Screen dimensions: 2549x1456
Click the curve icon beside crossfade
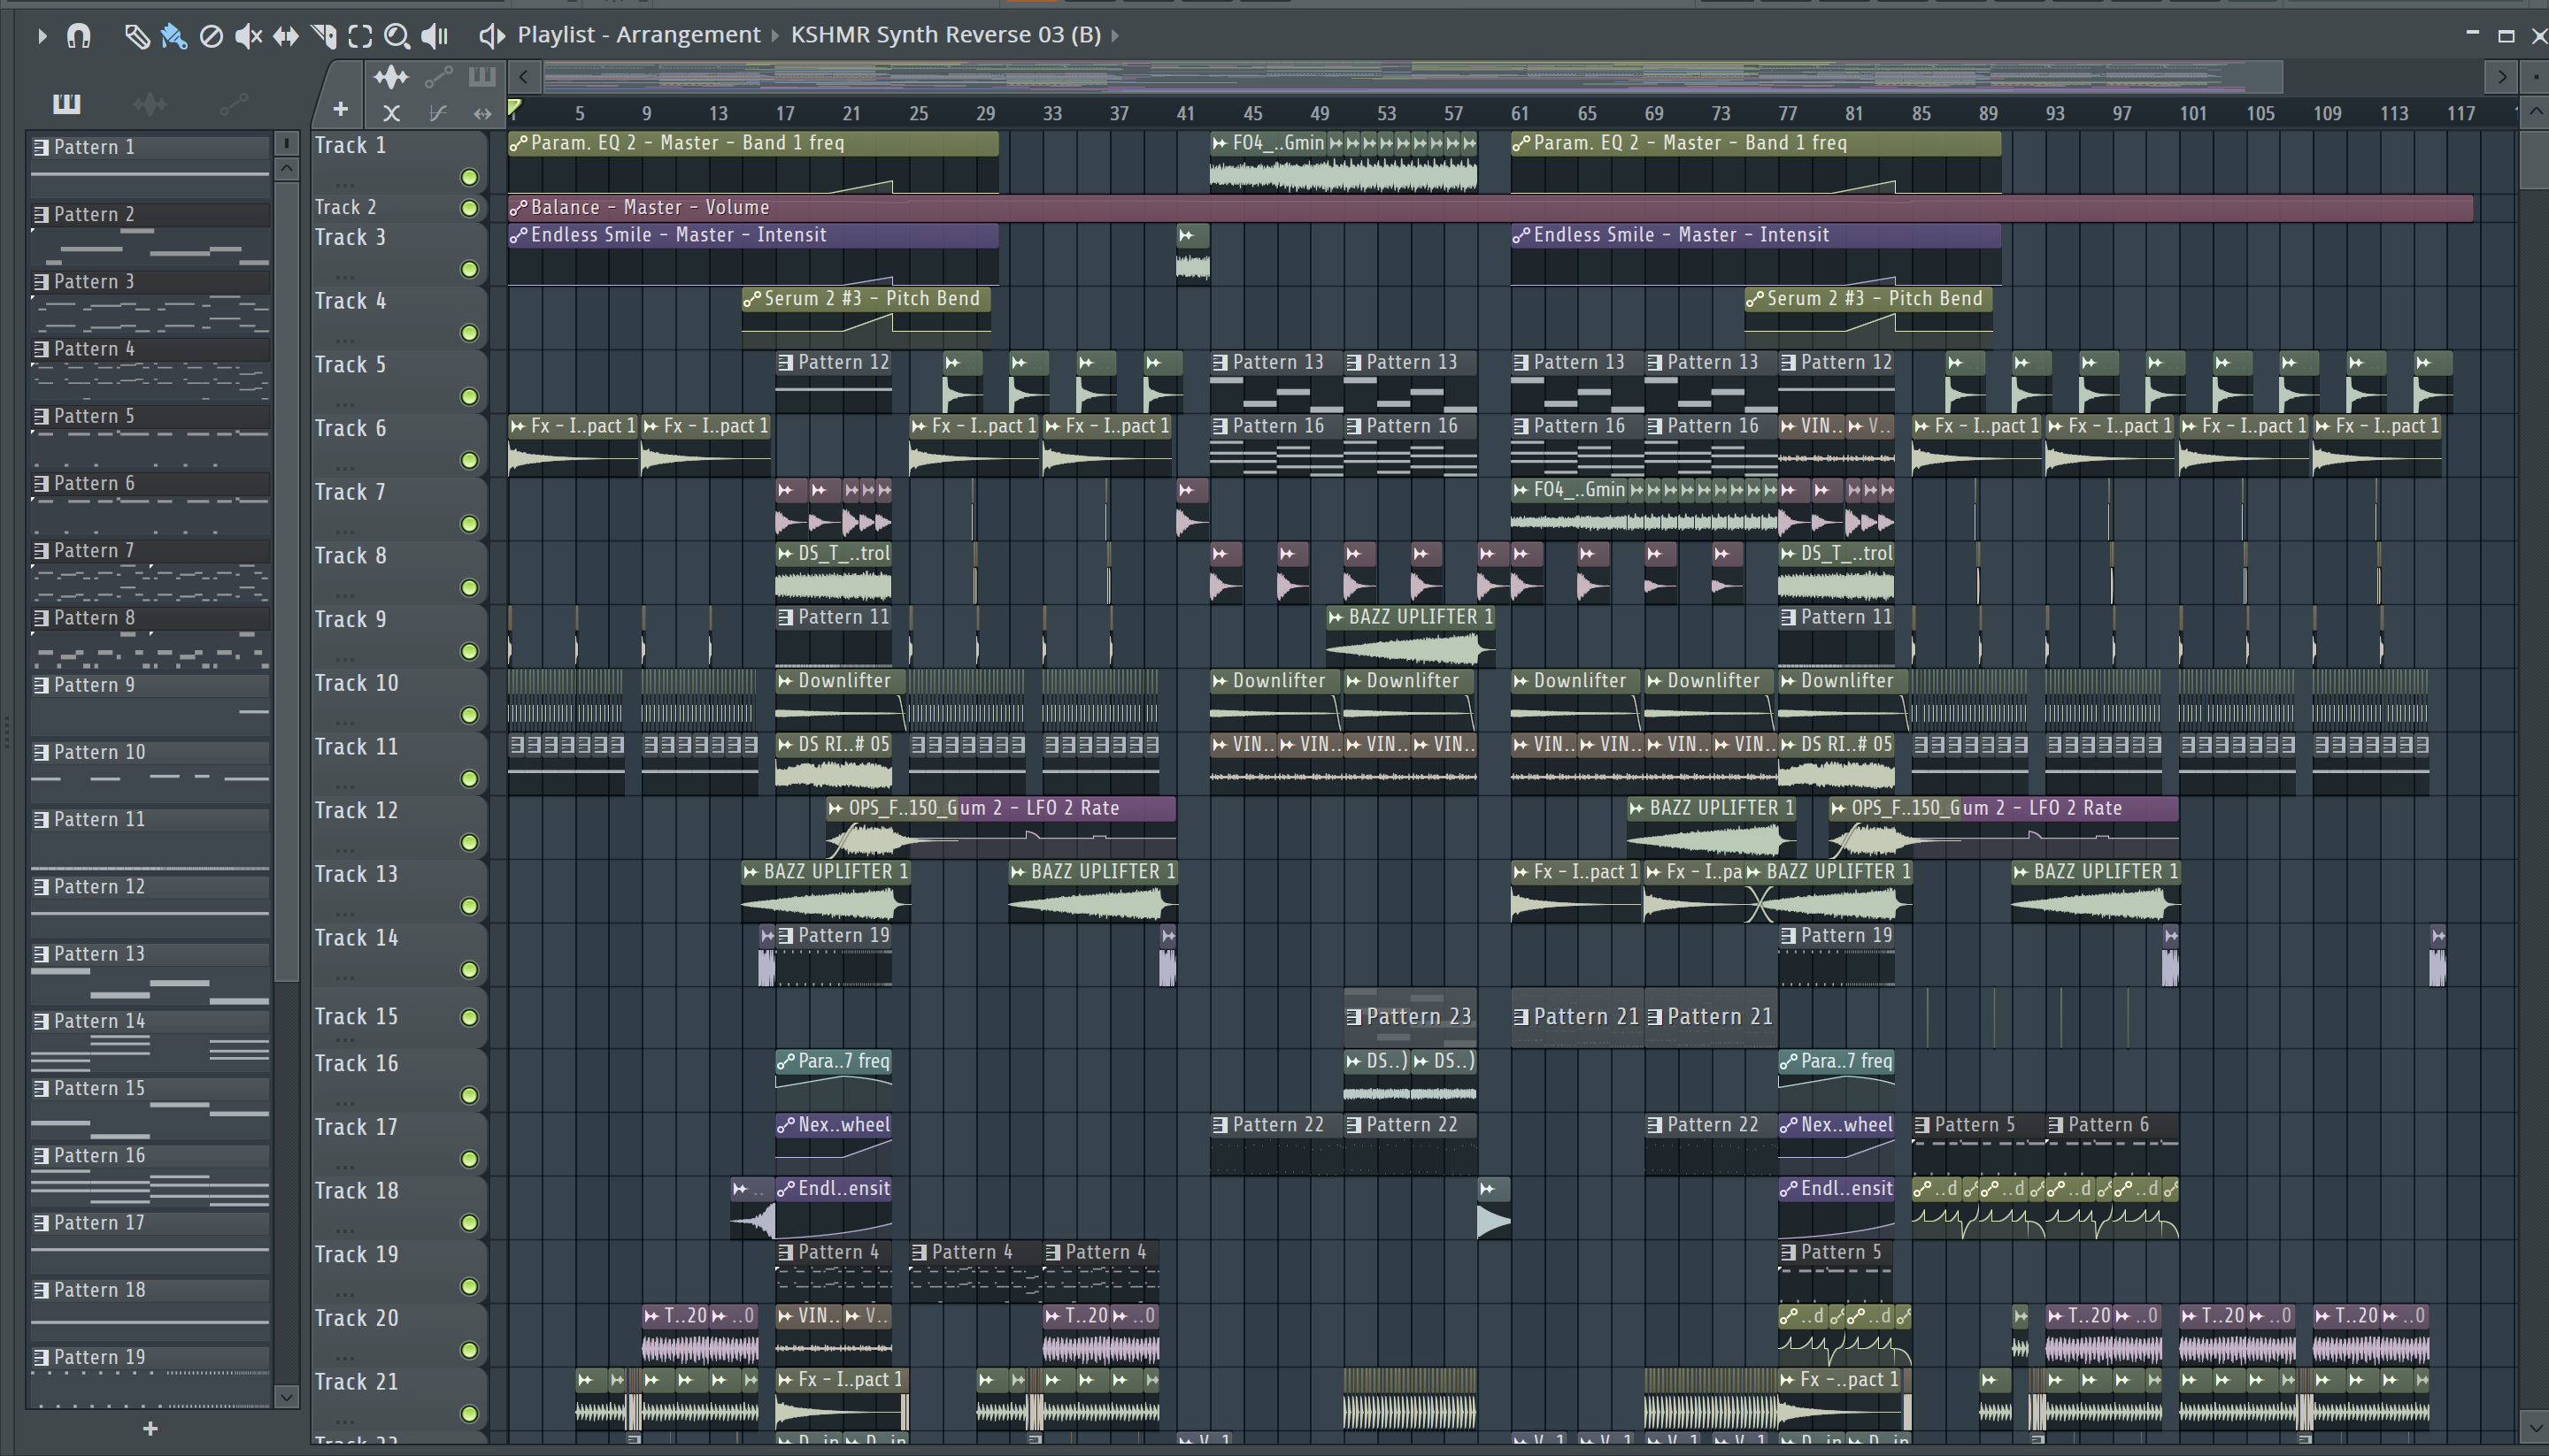(437, 113)
